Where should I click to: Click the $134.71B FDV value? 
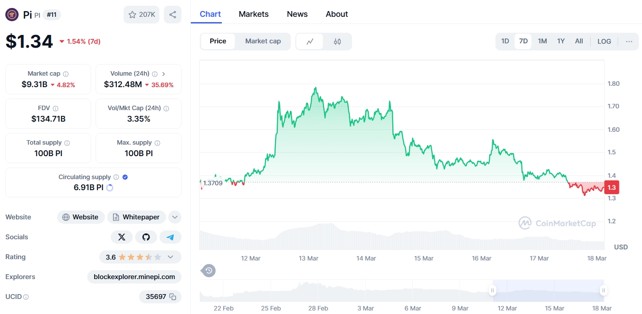[x=48, y=119]
